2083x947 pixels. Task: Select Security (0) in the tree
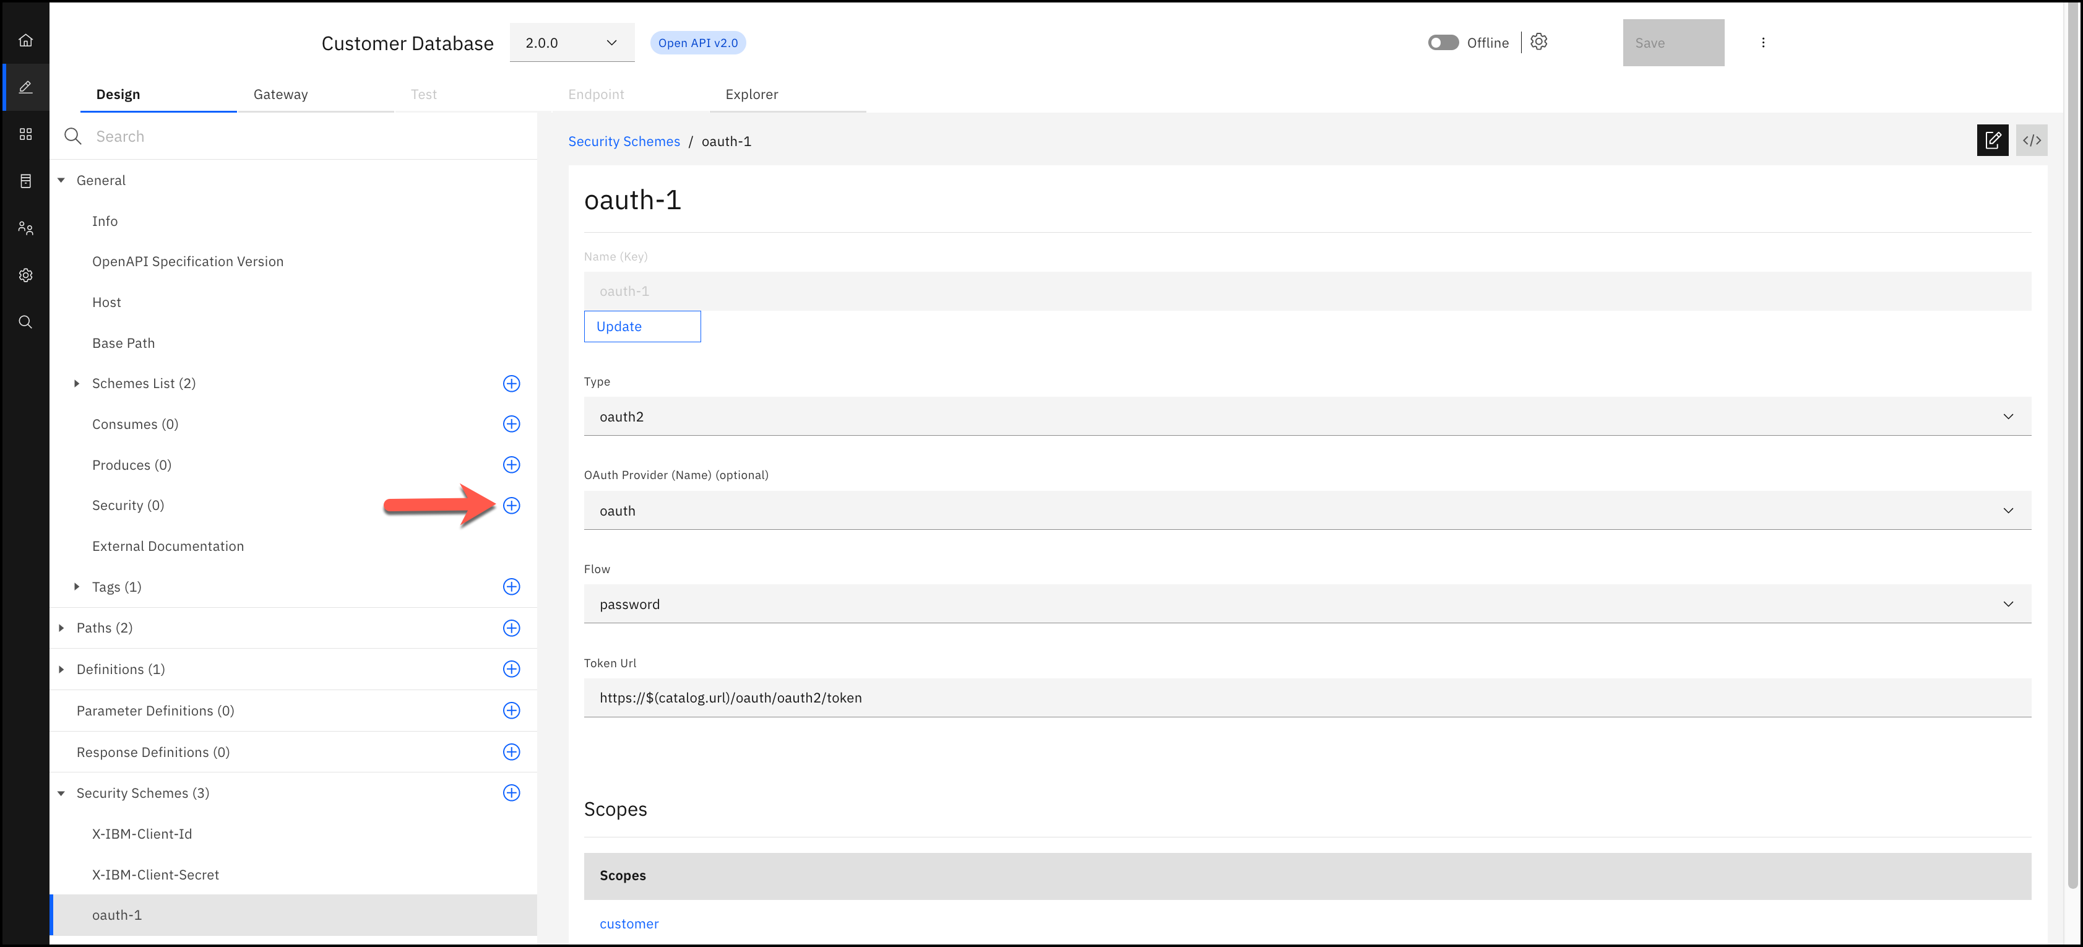293,506
